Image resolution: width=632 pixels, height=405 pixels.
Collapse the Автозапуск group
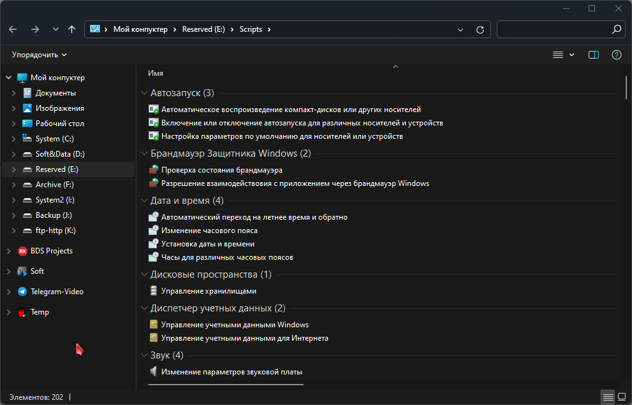144,93
